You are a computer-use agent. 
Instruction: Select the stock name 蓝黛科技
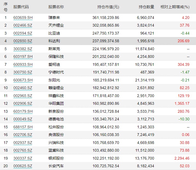coord(56,150)
